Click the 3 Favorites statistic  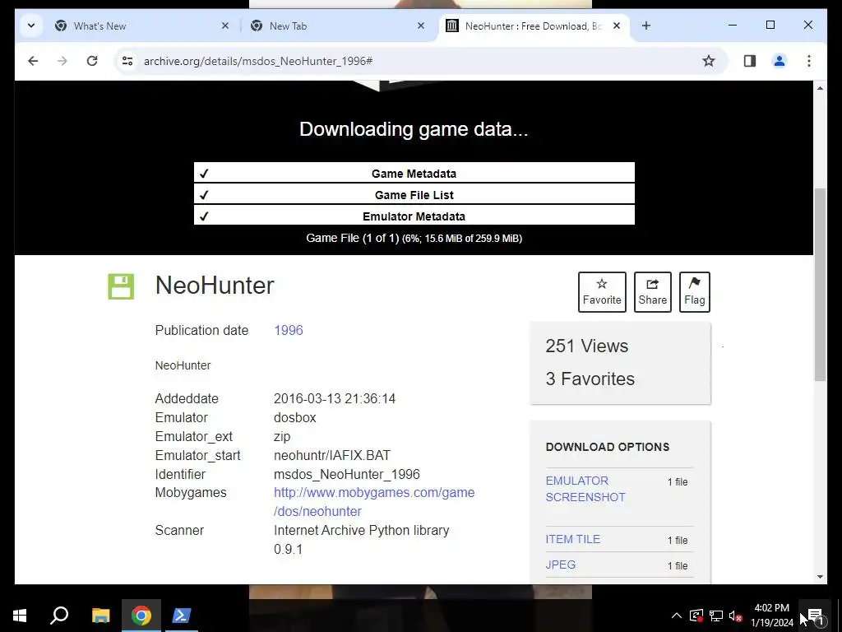pos(590,379)
